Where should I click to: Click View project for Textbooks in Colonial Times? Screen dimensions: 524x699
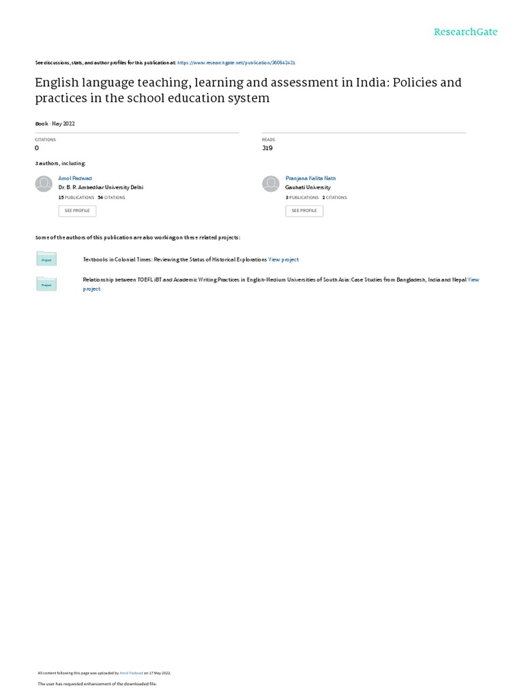(283, 259)
